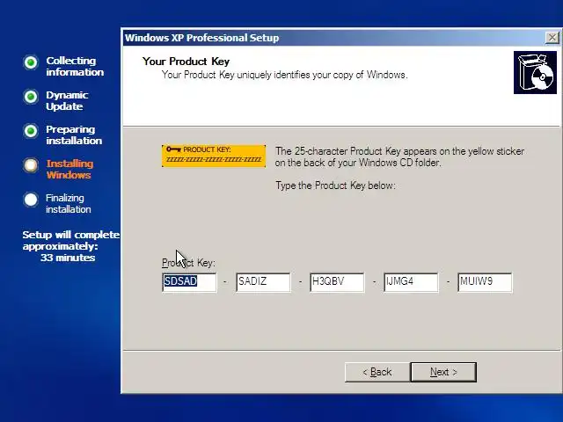Click 'Type the Product Key below:' text
563x422 pixels.
point(335,186)
